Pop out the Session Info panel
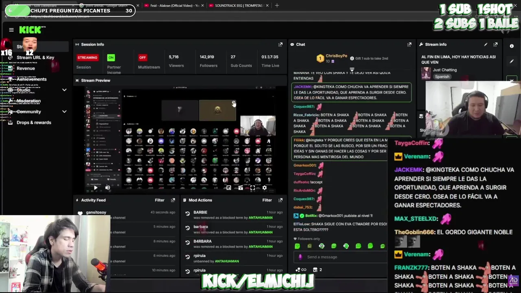Screen dimensions: 521x293 tap(280, 44)
